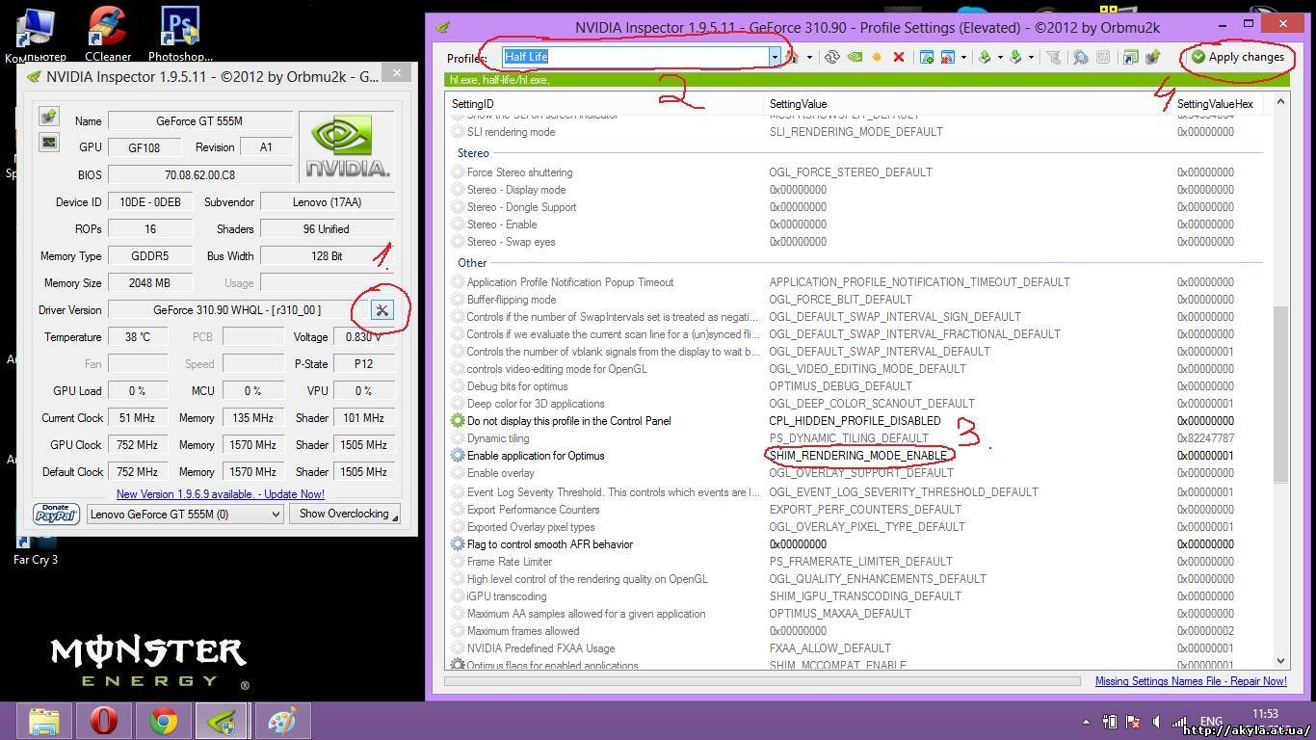Open the export profiles dropdown arrow
The image size is (1316, 740).
click(x=1000, y=58)
